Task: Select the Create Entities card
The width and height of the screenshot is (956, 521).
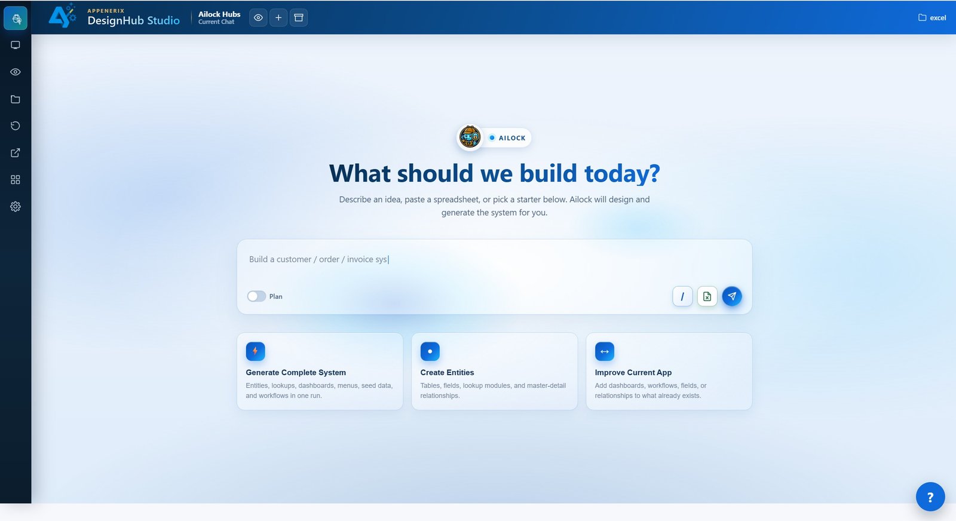Action: (x=494, y=371)
